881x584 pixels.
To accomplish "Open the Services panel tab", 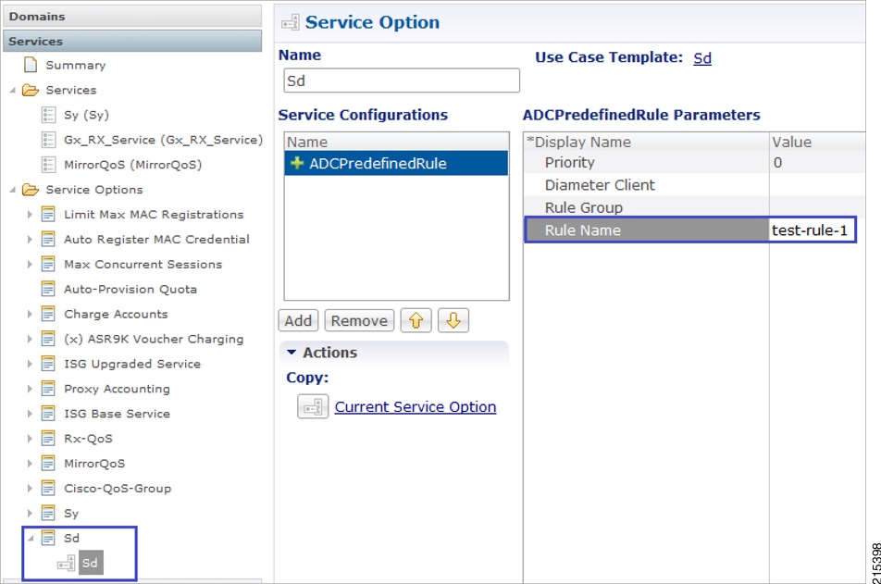I will pos(132,41).
